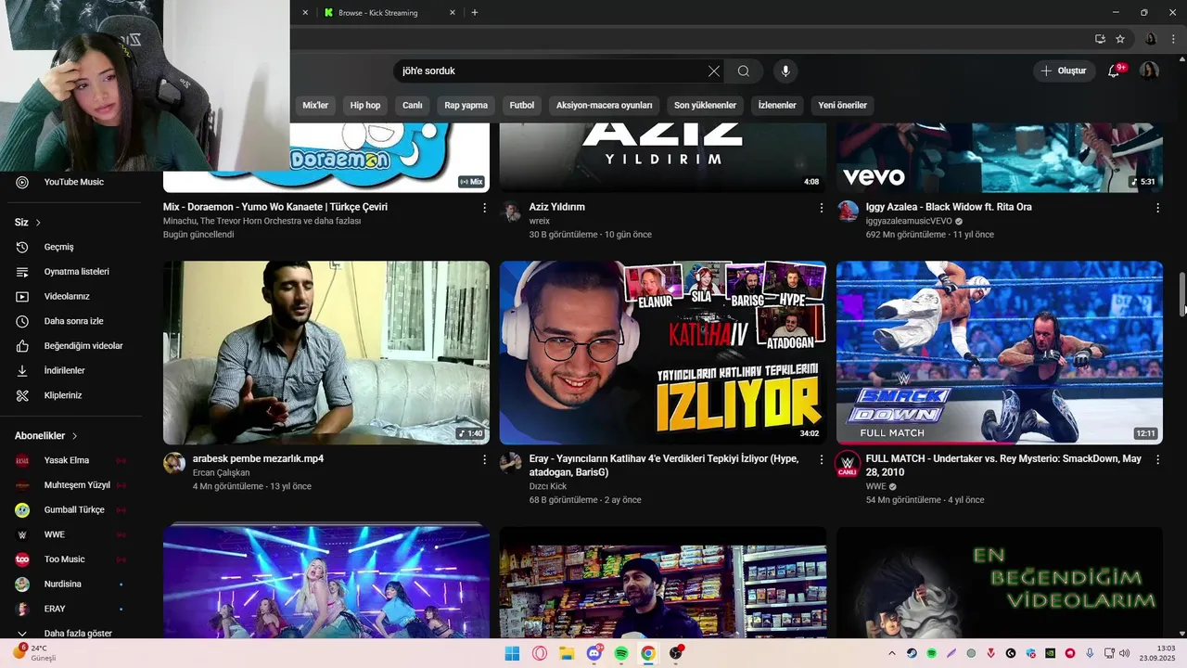The height and width of the screenshot is (668, 1187).
Task: Open options menu for Eray Katlihav video
Action: [x=821, y=459]
